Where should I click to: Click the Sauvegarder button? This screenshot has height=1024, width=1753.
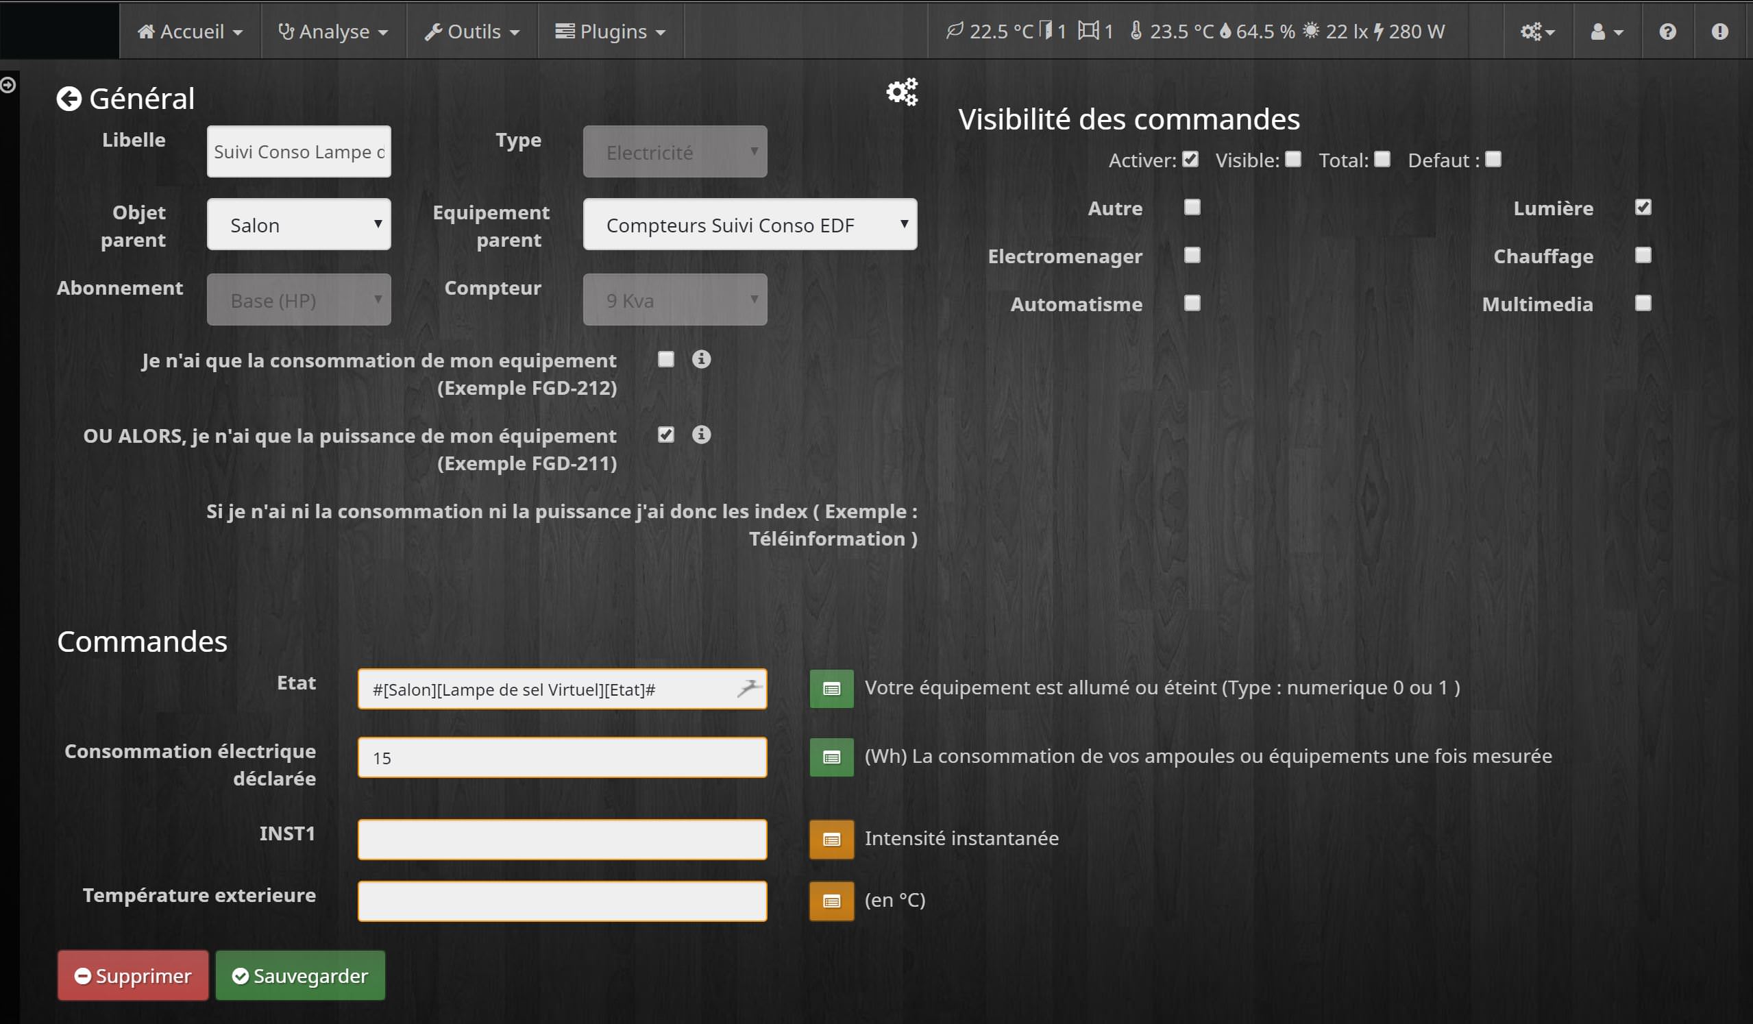301,976
